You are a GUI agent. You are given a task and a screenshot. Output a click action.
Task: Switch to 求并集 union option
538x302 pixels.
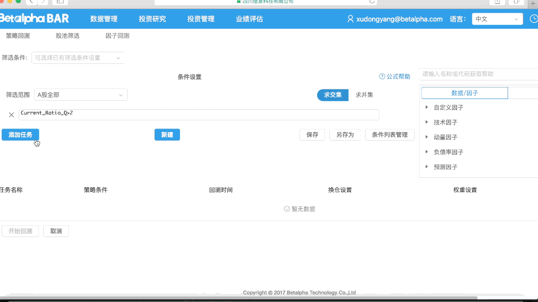point(365,95)
